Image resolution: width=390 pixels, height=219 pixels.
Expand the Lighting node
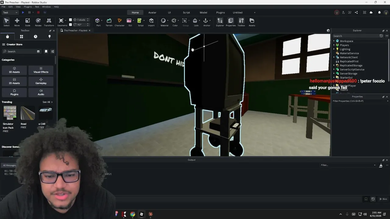coord(334,49)
